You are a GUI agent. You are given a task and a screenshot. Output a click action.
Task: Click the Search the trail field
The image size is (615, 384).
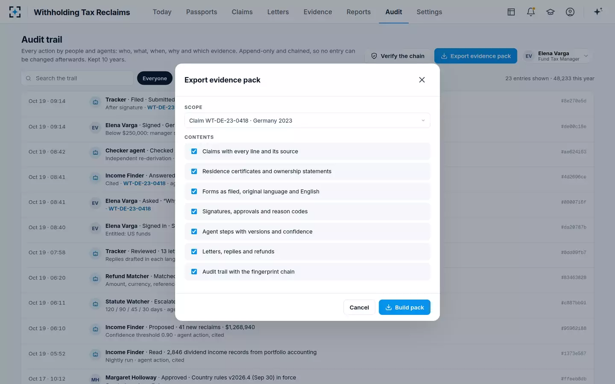pos(77,79)
